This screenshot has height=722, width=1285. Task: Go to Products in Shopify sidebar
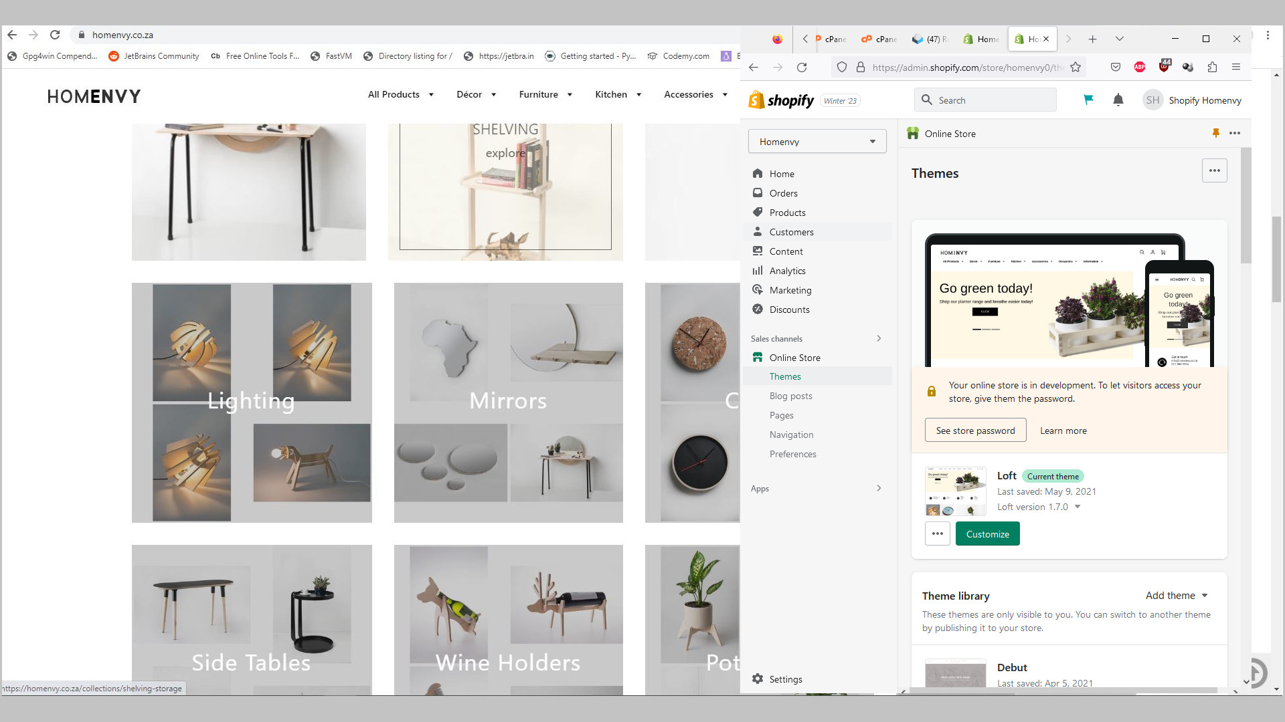click(x=787, y=213)
